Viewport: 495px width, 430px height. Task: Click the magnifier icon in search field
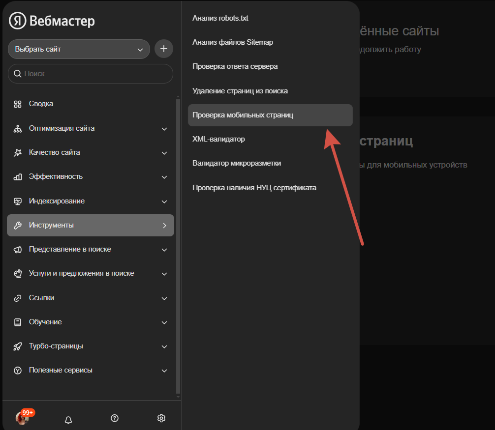pyautogui.click(x=18, y=74)
